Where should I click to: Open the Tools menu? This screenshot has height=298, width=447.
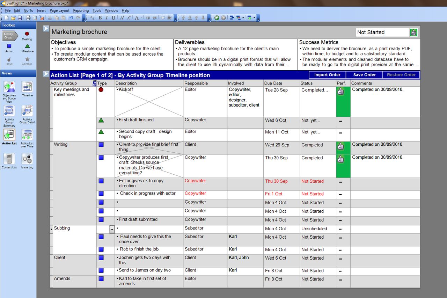97,10
